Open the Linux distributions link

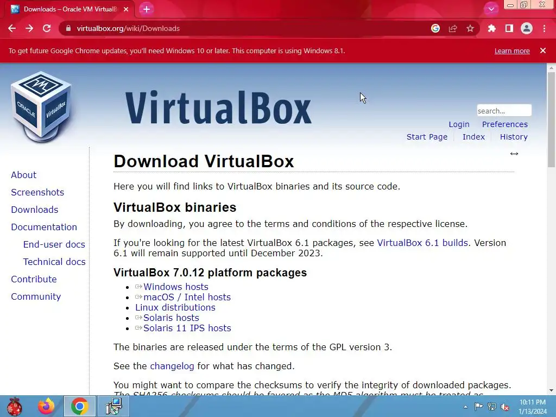tap(175, 307)
